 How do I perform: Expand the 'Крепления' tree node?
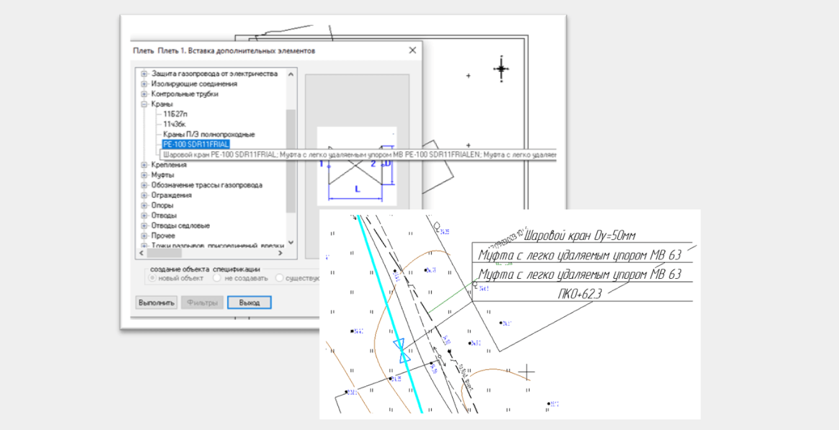pos(144,165)
